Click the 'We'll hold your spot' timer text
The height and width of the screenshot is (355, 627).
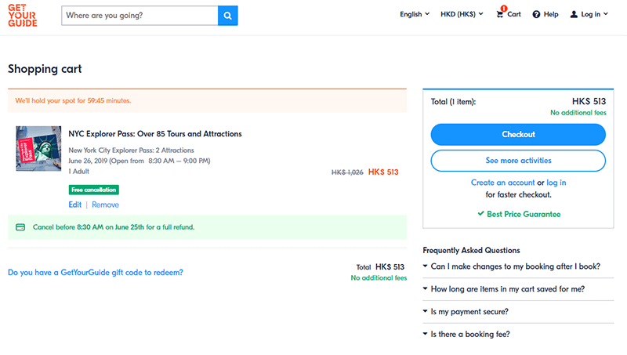click(73, 101)
